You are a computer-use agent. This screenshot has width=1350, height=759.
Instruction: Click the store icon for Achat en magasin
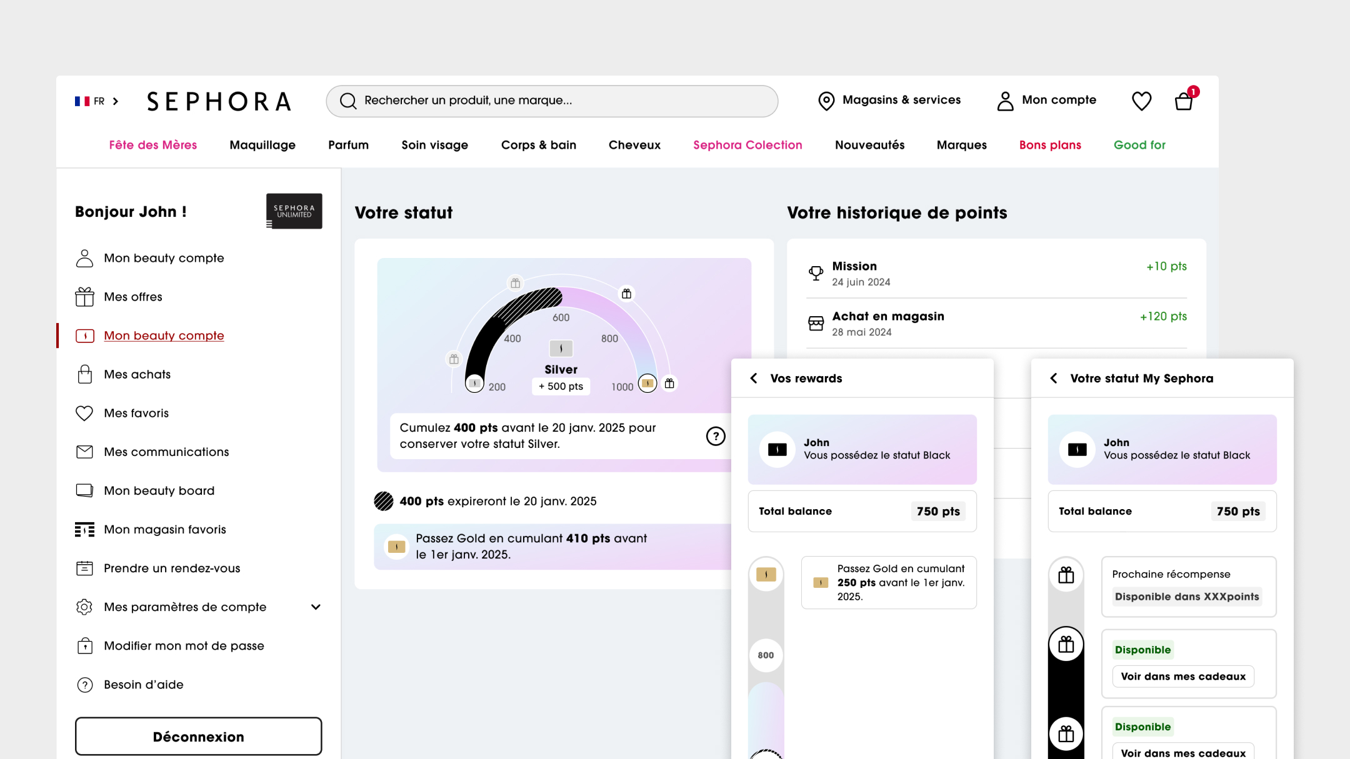coord(816,323)
